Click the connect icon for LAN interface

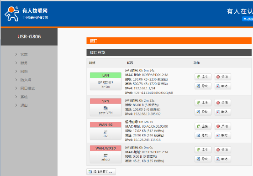point(198,77)
